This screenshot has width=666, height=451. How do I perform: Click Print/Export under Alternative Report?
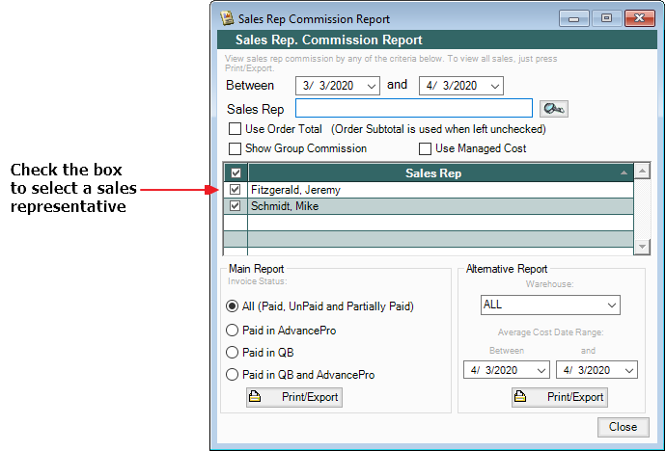[x=560, y=397]
